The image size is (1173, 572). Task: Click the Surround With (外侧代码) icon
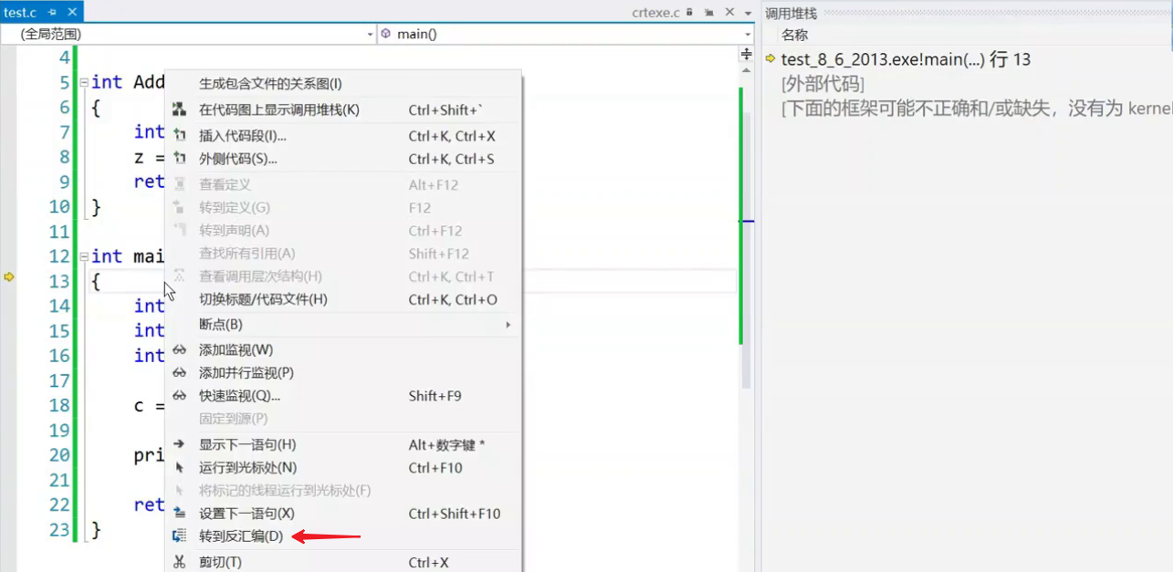[x=179, y=159]
